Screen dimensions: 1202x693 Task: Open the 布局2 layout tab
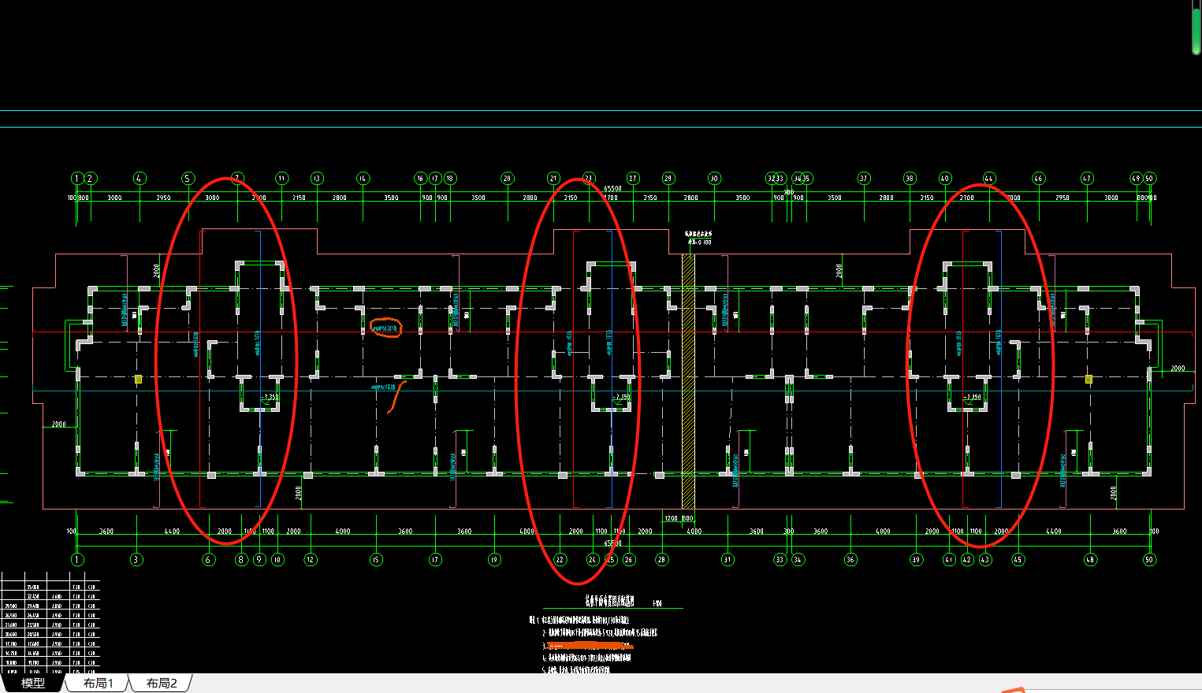(x=162, y=684)
